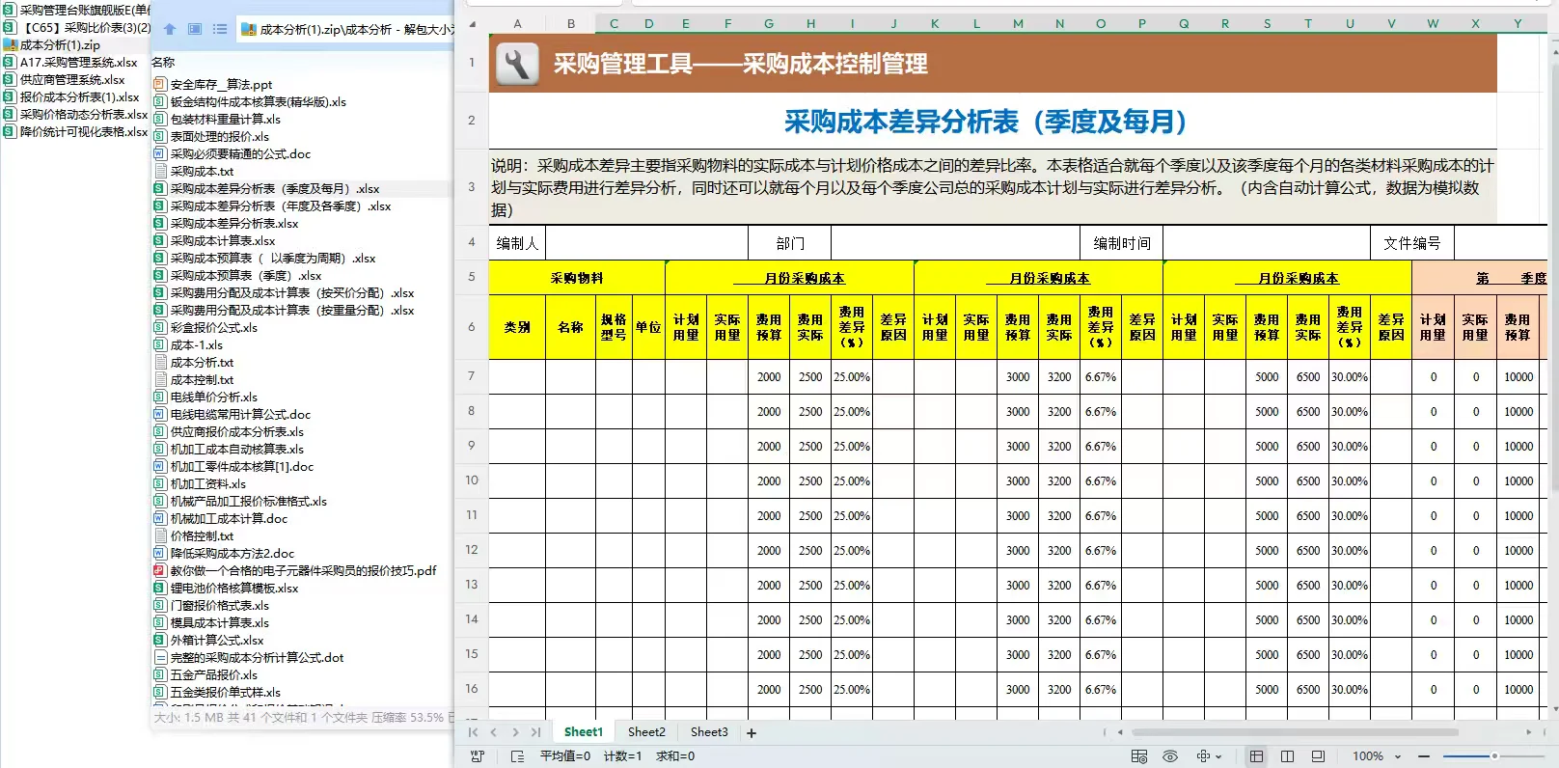
Task: Click the 编制时间 label cell
Action: pyautogui.click(x=1121, y=243)
